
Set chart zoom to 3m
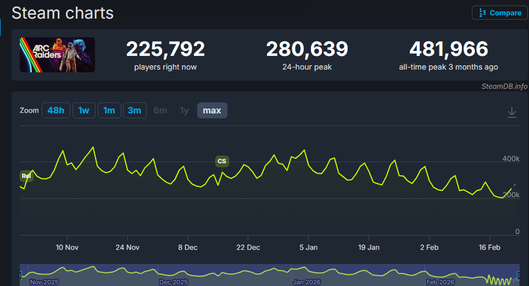(x=135, y=110)
